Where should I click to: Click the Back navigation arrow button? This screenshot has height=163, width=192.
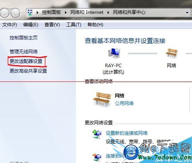coord(4,13)
